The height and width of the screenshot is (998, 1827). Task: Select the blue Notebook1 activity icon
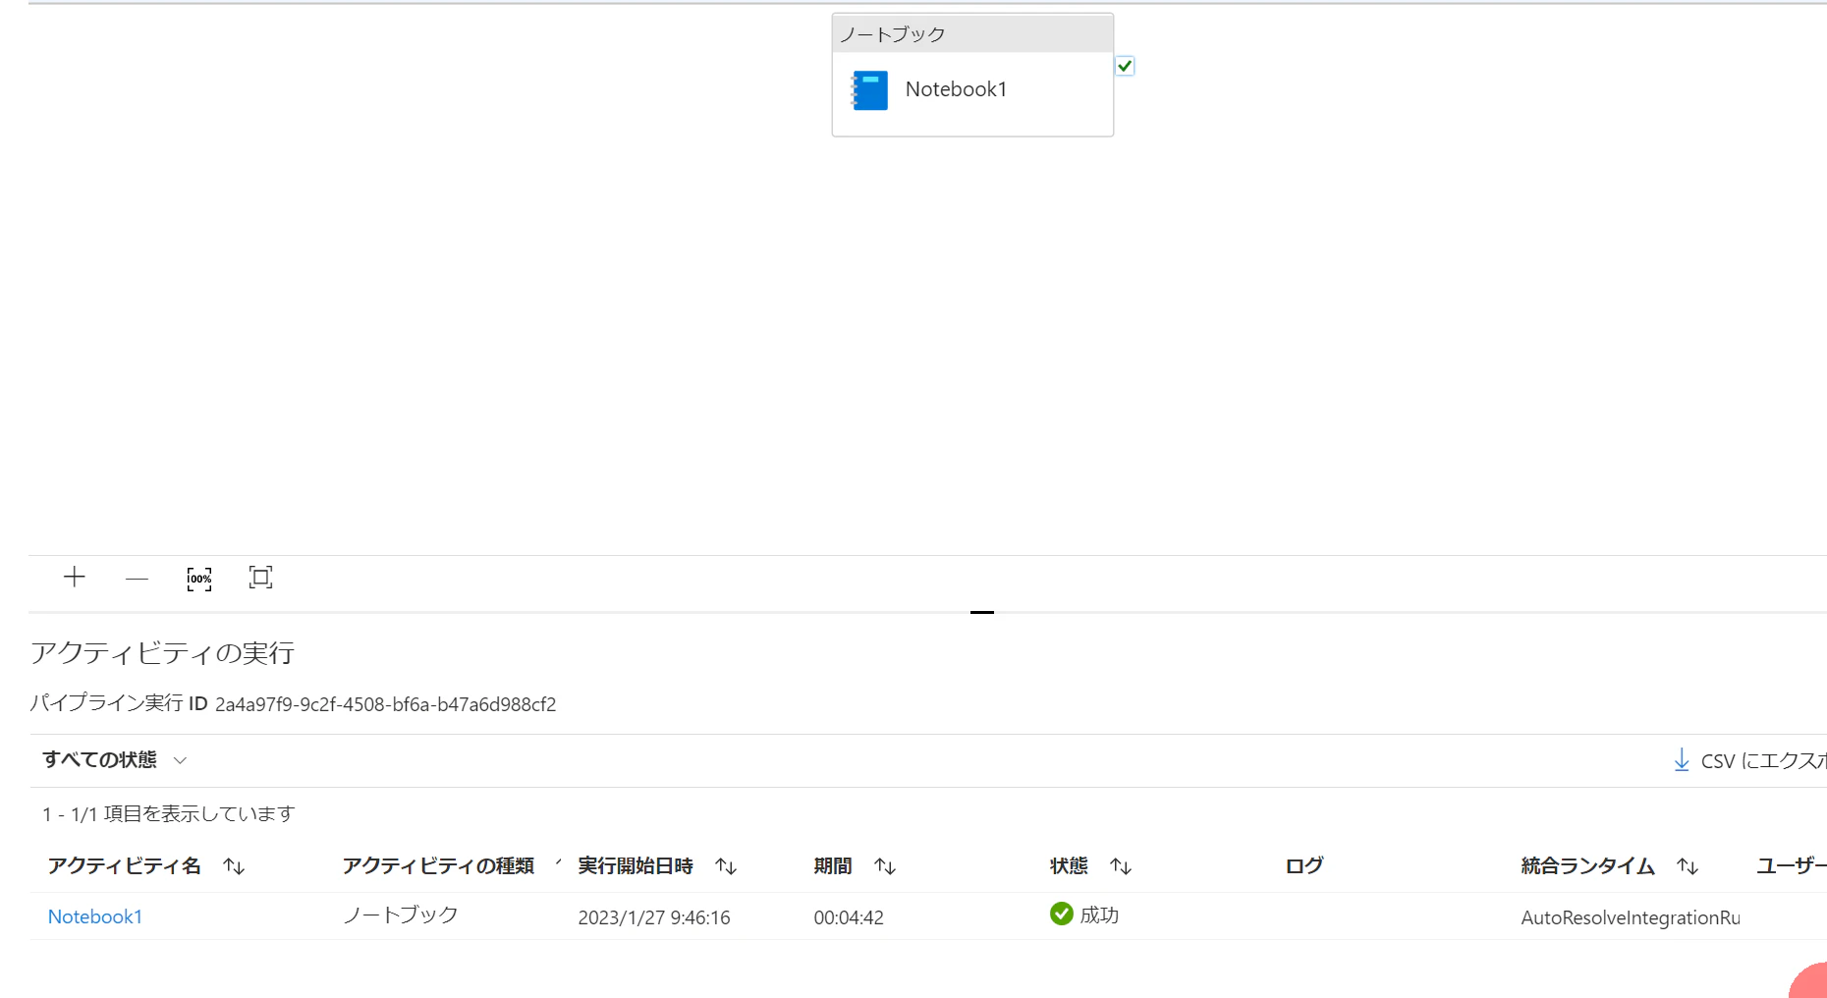coord(869,90)
